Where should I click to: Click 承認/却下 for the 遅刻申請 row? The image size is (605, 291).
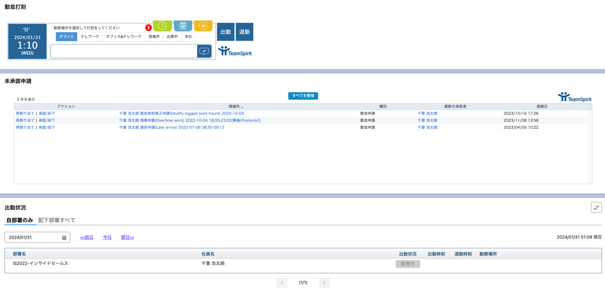(47, 128)
